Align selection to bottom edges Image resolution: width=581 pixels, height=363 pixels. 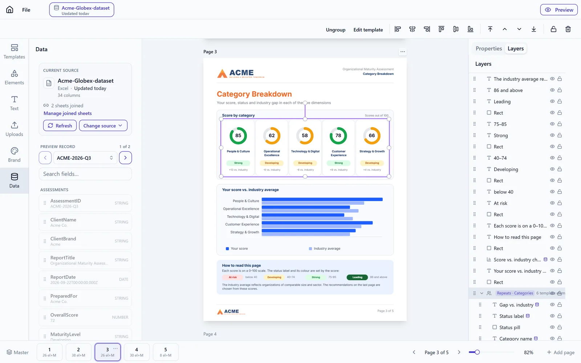tap(470, 29)
